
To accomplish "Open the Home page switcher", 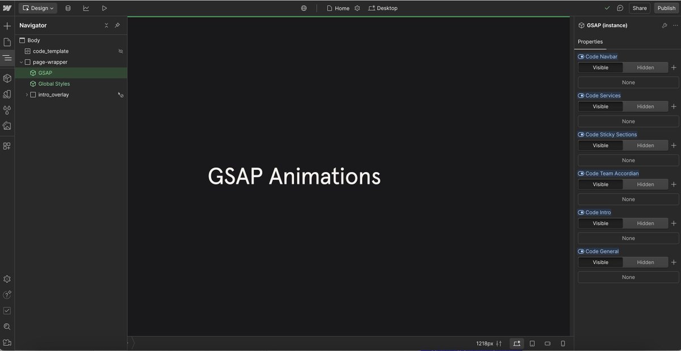I will tap(338, 8).
